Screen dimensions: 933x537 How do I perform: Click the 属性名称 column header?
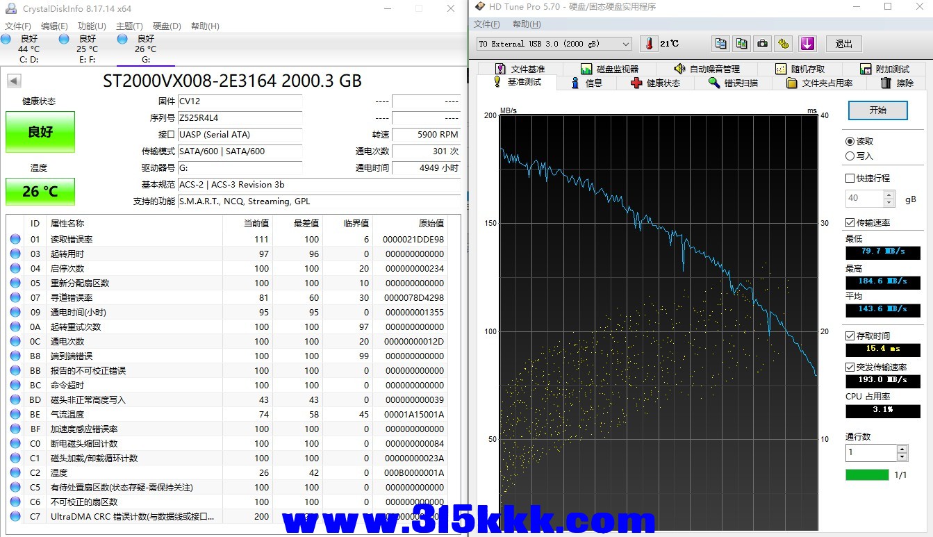pyautogui.click(x=134, y=223)
